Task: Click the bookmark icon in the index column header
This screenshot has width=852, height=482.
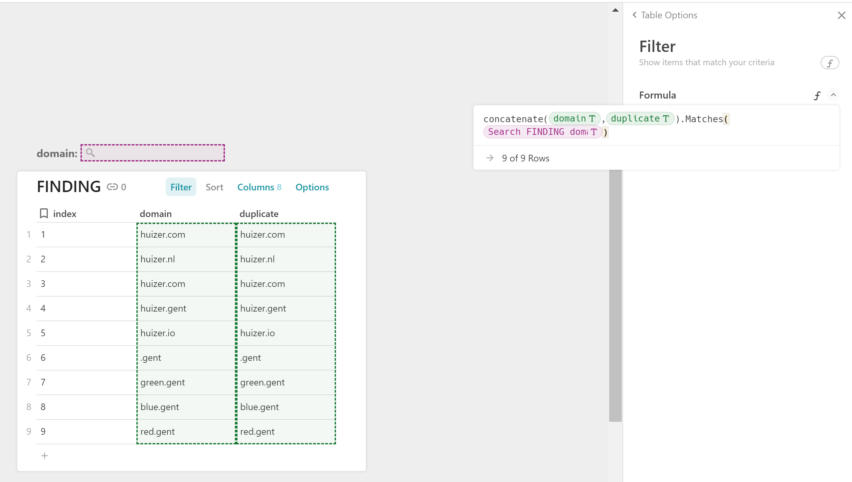Action: click(44, 213)
